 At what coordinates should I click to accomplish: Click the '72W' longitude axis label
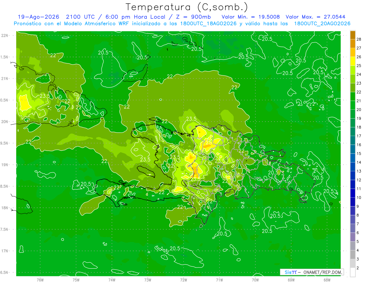click(183, 280)
